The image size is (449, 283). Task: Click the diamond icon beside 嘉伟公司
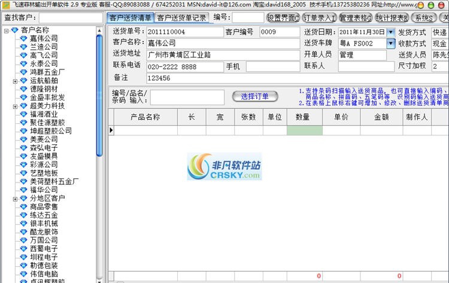pyautogui.click(x=23, y=38)
